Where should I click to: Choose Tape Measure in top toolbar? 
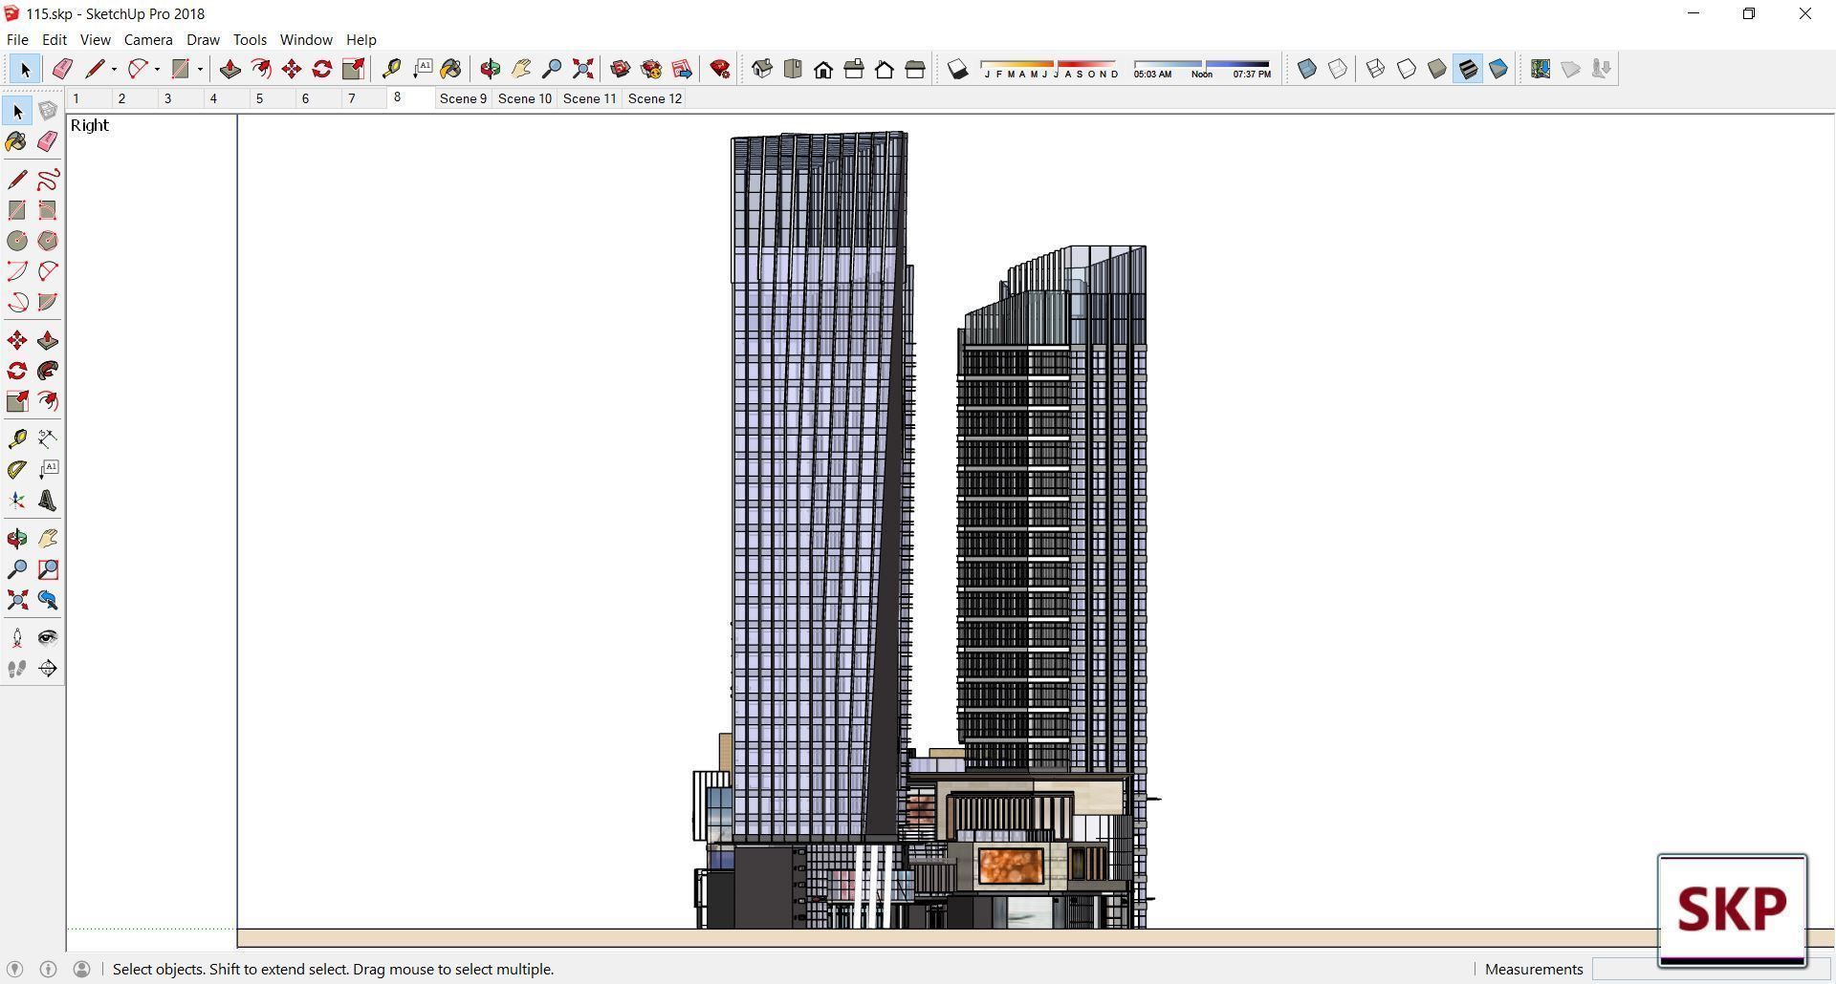click(391, 69)
